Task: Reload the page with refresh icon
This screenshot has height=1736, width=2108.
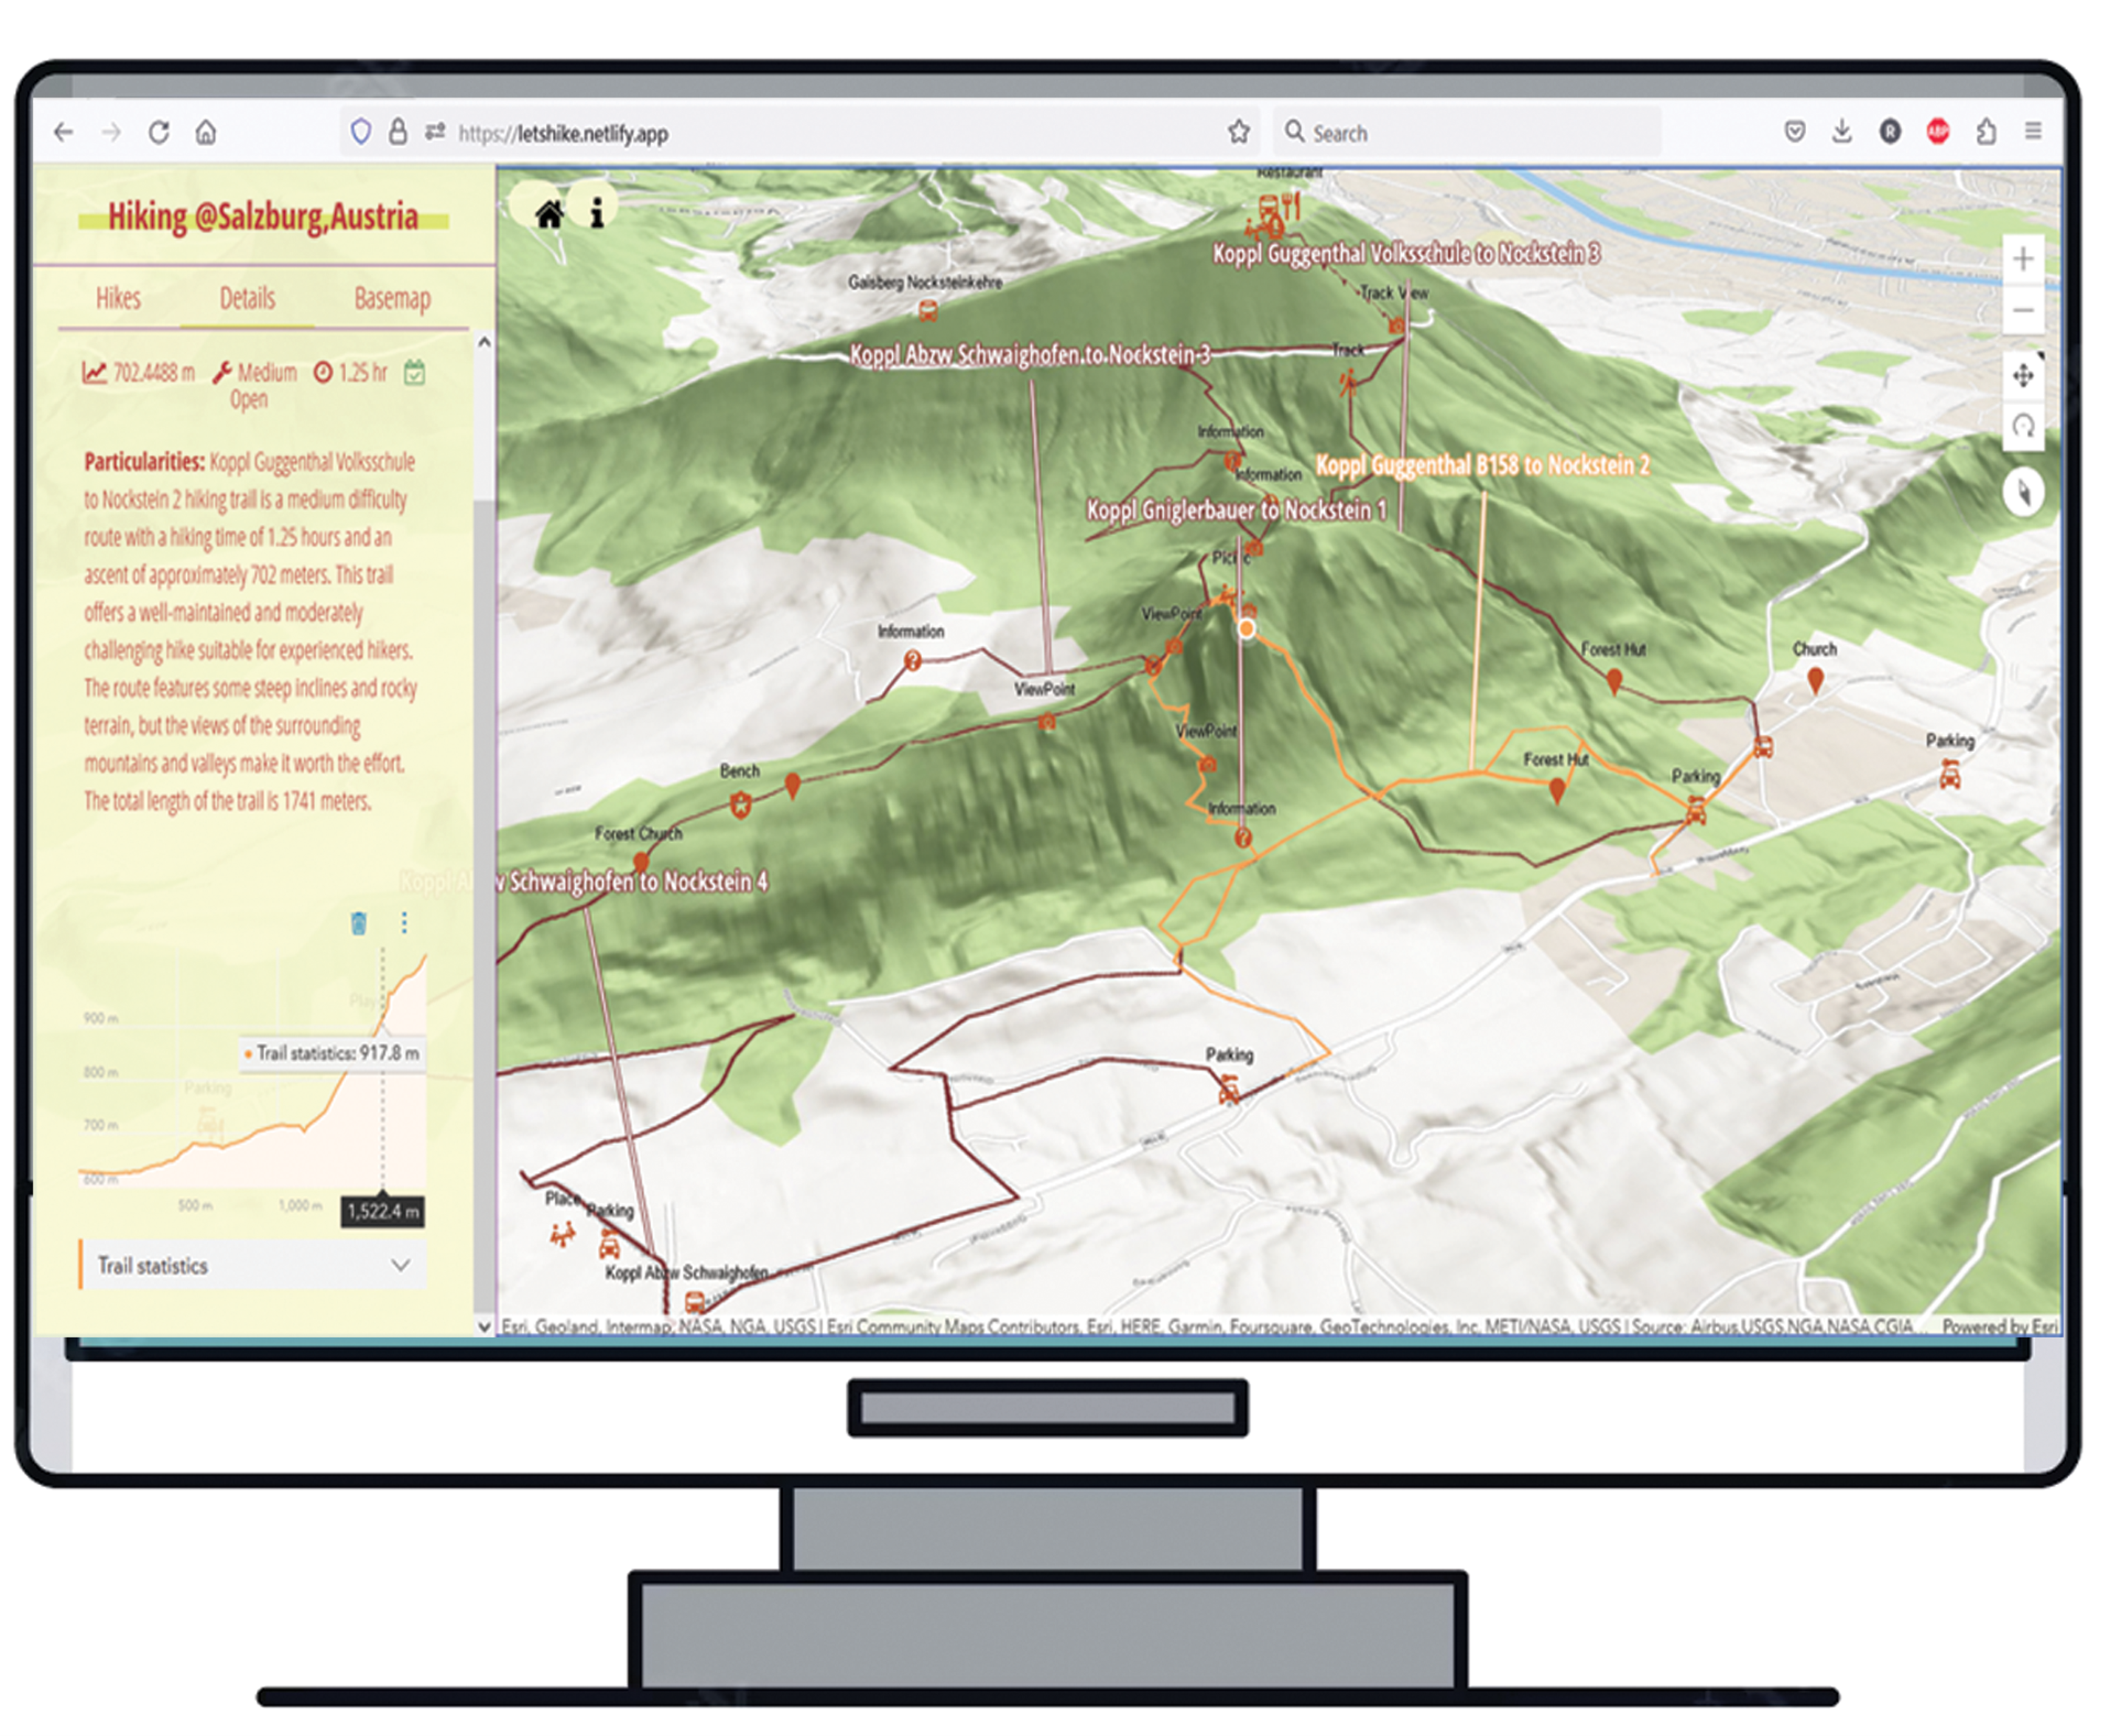Action: click(159, 132)
